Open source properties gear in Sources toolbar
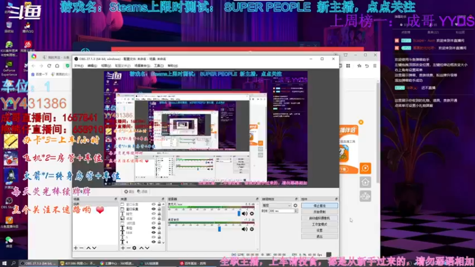 [134, 248]
